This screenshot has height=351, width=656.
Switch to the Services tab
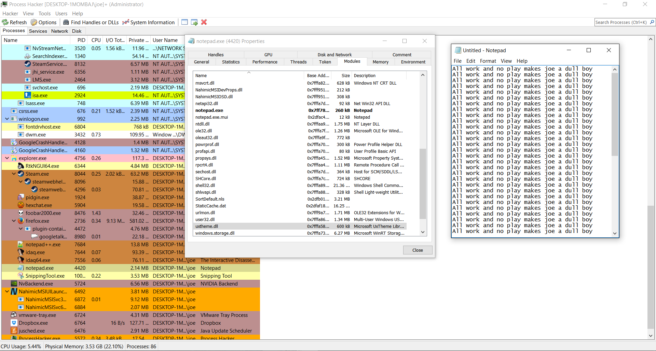(38, 31)
